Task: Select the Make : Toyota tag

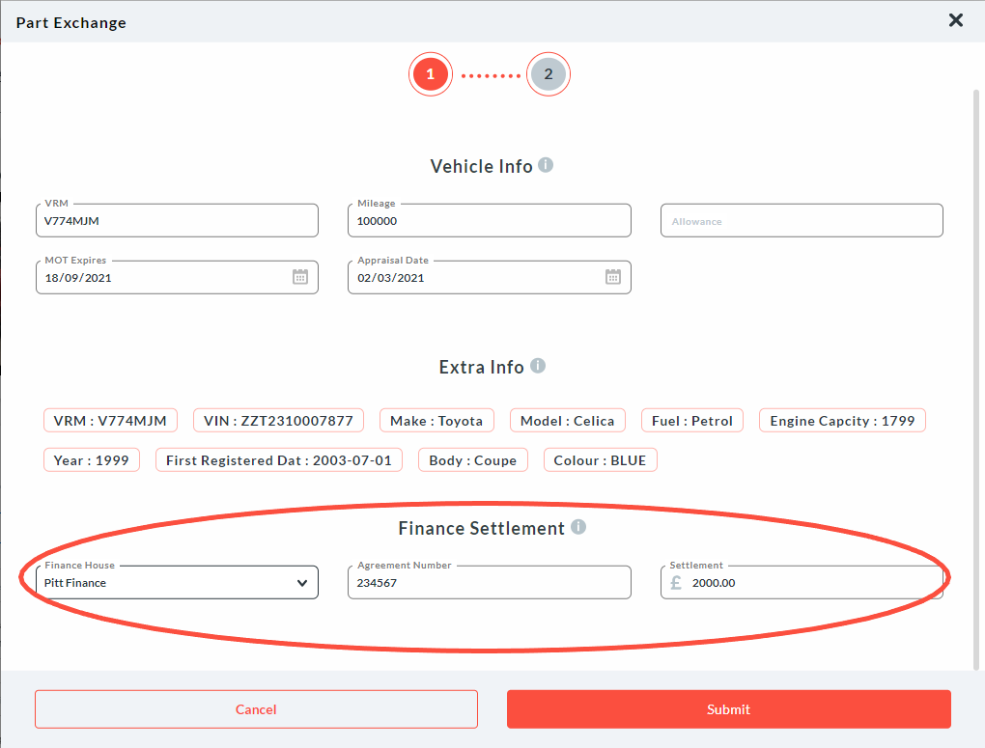Action: click(436, 421)
